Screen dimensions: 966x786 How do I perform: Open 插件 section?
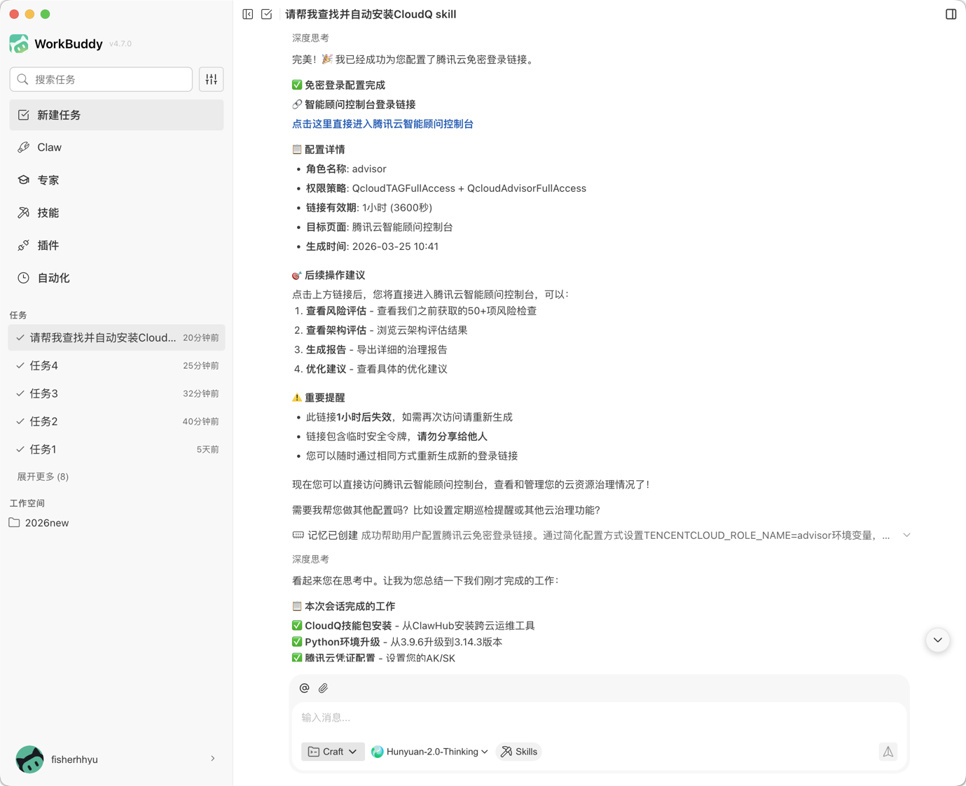pos(116,245)
